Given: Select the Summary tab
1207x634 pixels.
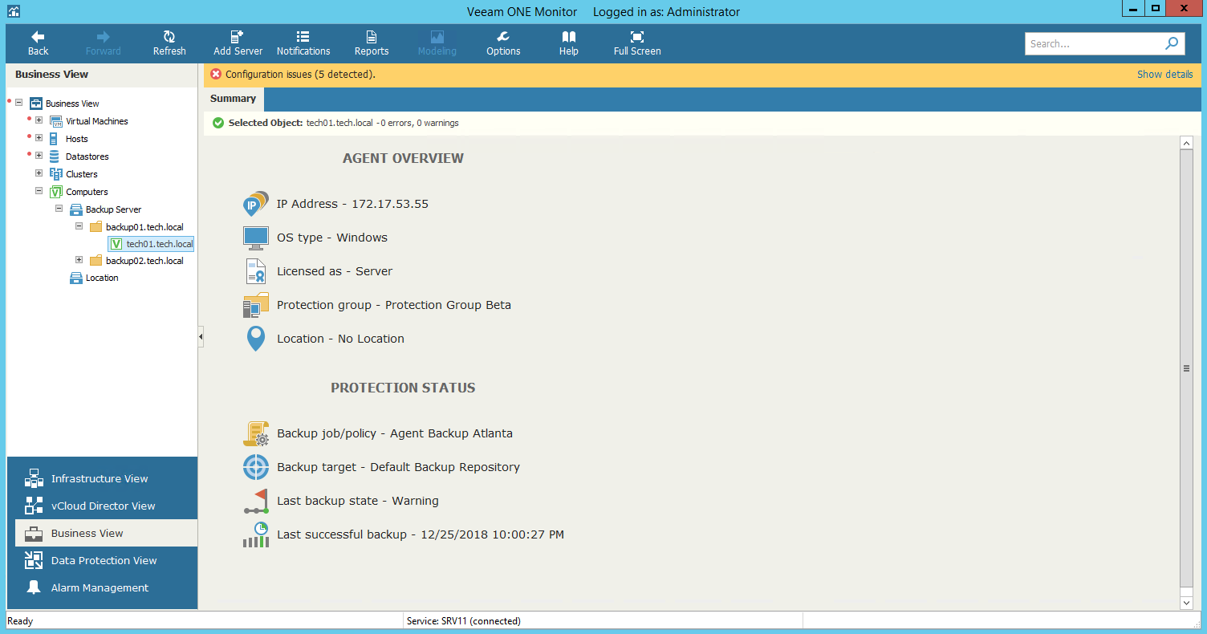Looking at the screenshot, I should coord(233,99).
